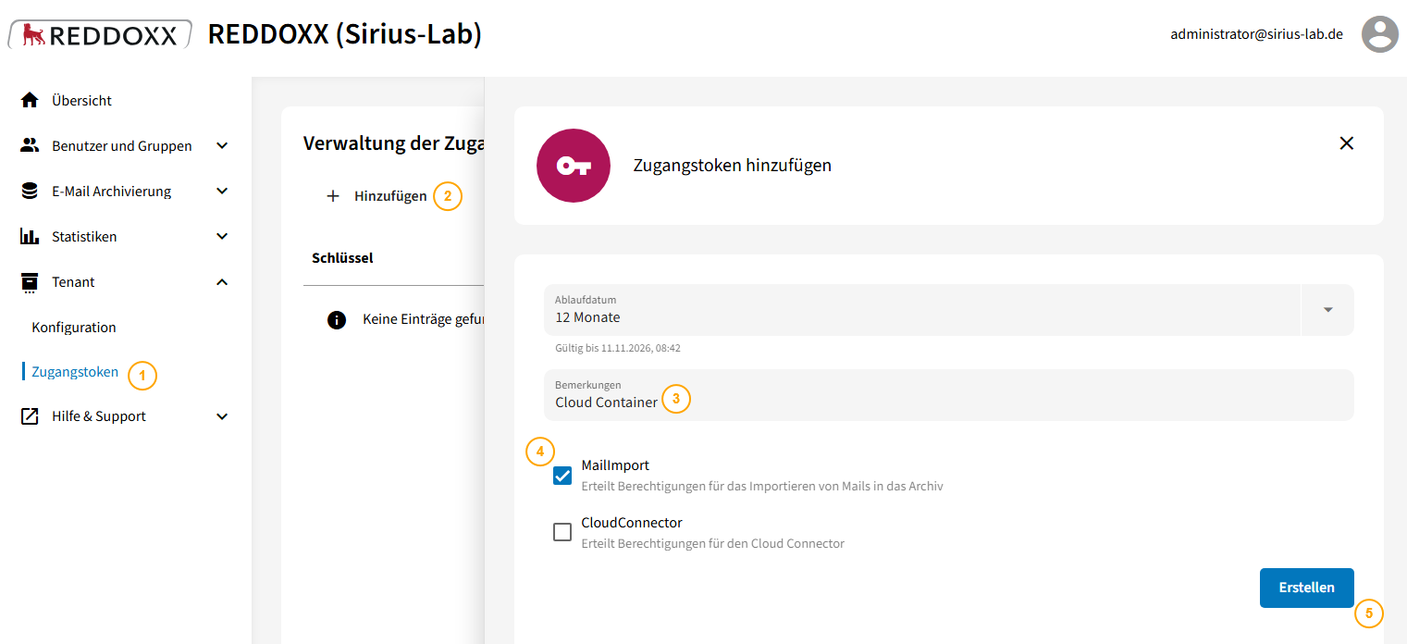The image size is (1407, 644).
Task: Enable the CloudConnector permission checkbox
Action: tap(562, 532)
